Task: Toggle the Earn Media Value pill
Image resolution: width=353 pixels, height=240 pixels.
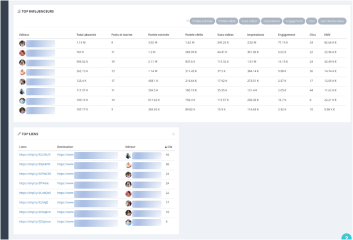Action: pyautogui.click(x=332, y=21)
